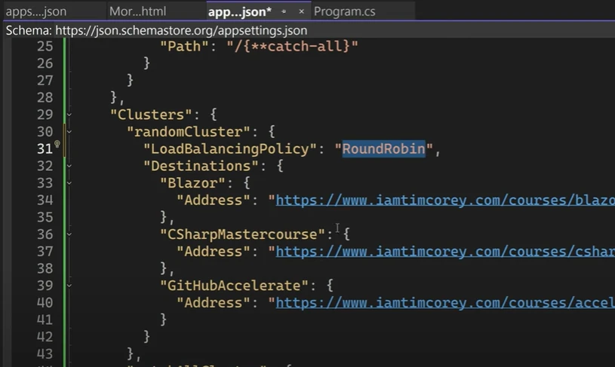This screenshot has width=615, height=367.
Task: Collapse the "randomCluster" block on line 30
Action: pos(69,132)
